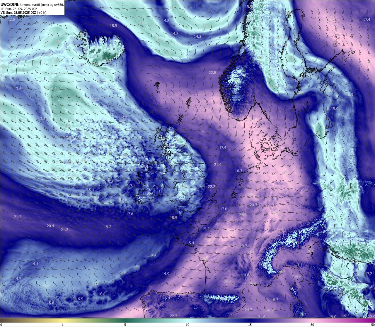Viewport: 375px width, 327px height.
Task: Click the 11.2 value over Sardinia
Action: coord(303,315)
